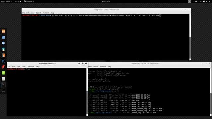Open Search menu in the tomcat8 terminal

tap(96, 67)
